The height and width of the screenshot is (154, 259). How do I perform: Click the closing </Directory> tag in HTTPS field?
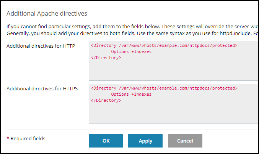pyautogui.click(x=106, y=100)
